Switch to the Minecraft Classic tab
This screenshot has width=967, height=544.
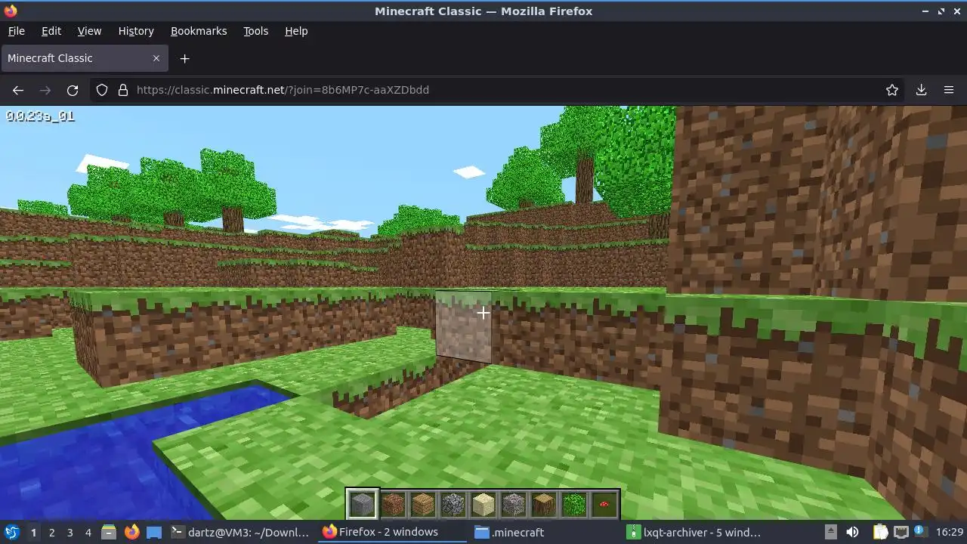84,58
